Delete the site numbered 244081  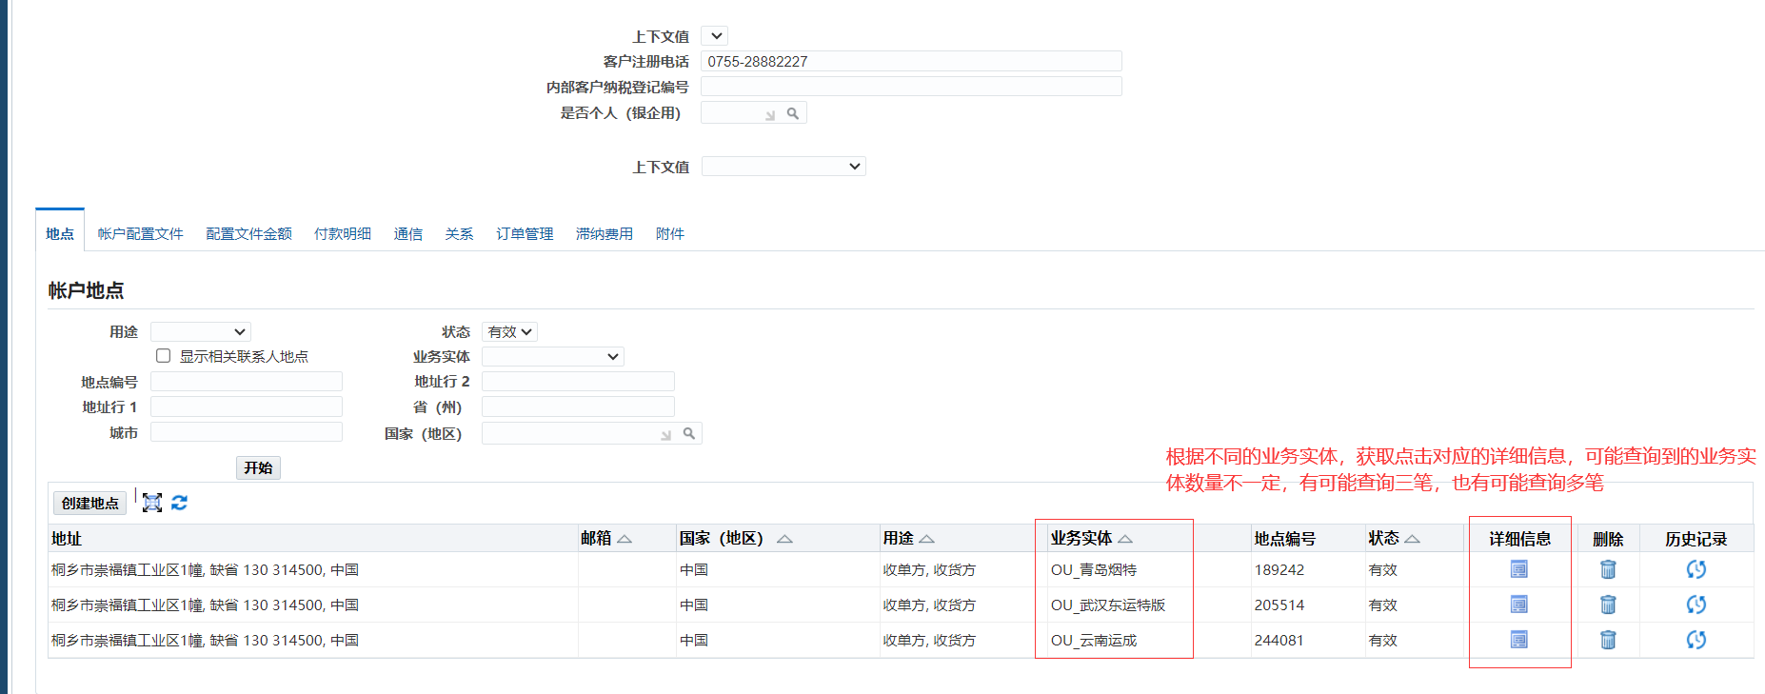(1608, 640)
